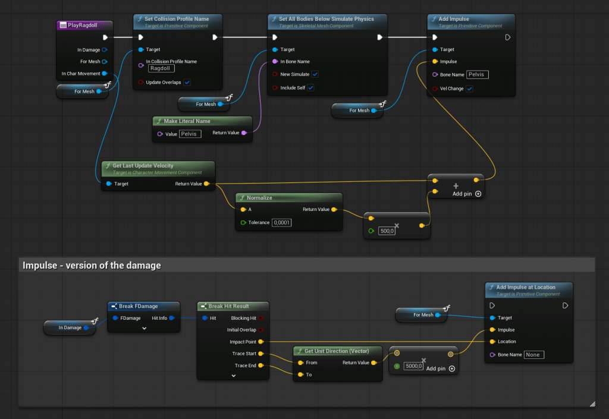Click the Hit Info pin on Break FDamage
The height and width of the screenshot is (419, 609).
point(171,318)
